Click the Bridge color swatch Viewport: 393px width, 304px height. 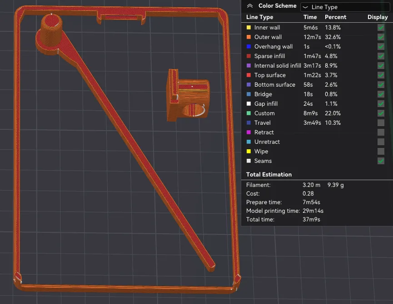click(249, 94)
